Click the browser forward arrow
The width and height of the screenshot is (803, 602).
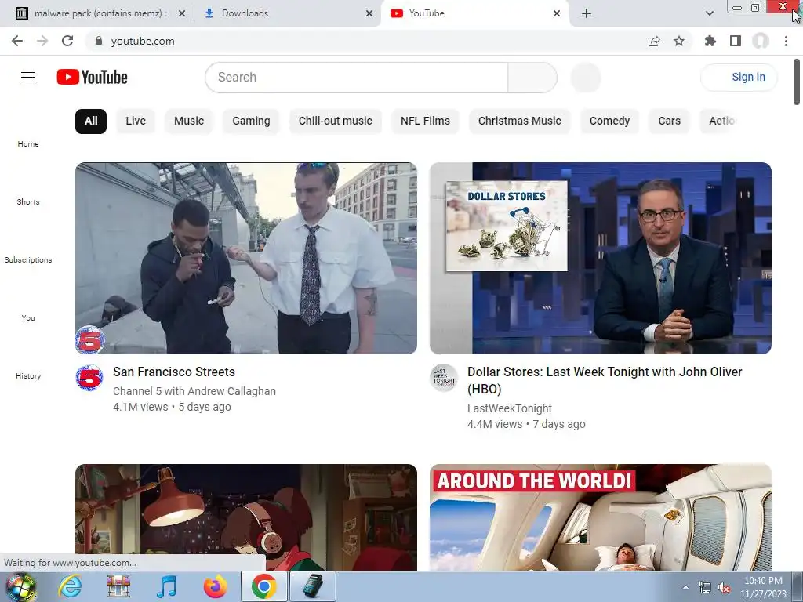42,41
